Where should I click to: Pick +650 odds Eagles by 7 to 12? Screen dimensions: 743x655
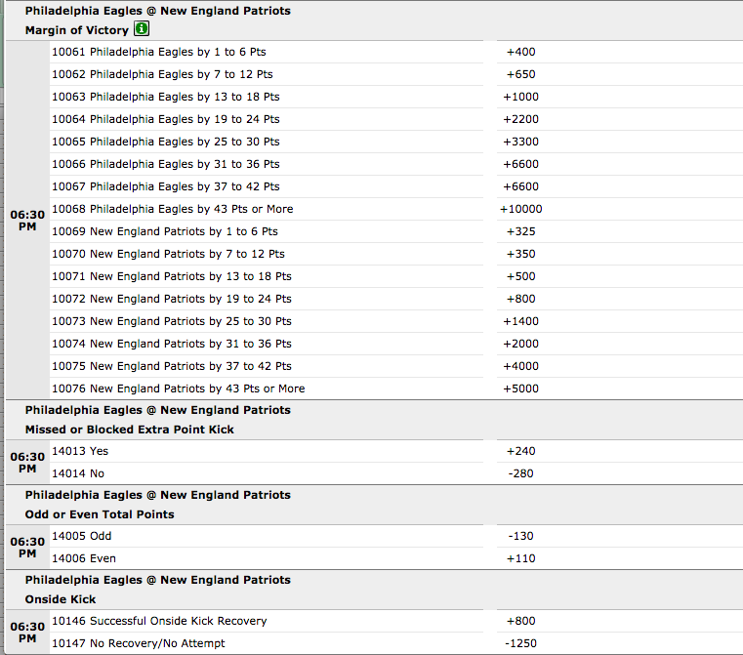(x=520, y=74)
